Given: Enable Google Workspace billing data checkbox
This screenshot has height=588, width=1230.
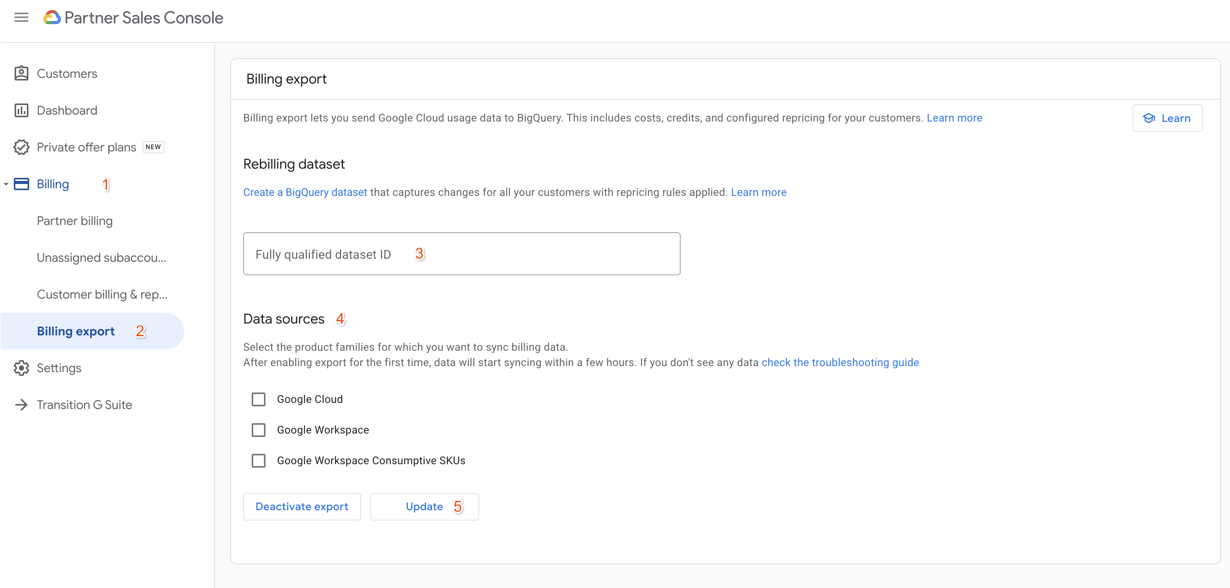Looking at the screenshot, I should pos(259,430).
